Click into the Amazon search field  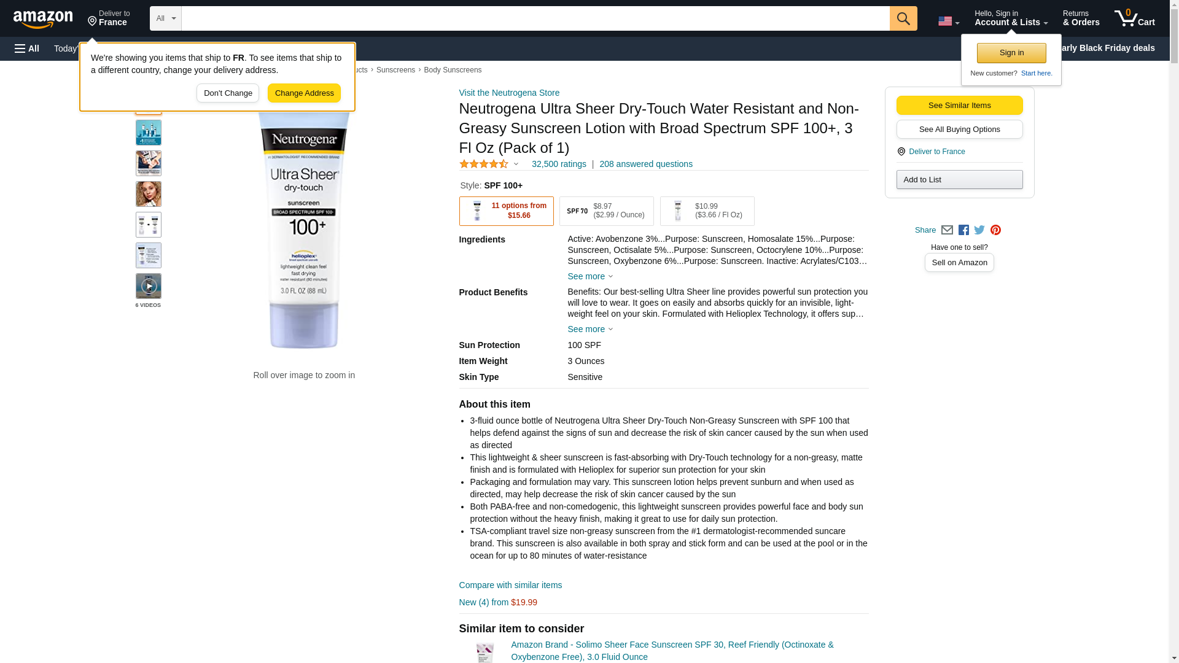535,18
